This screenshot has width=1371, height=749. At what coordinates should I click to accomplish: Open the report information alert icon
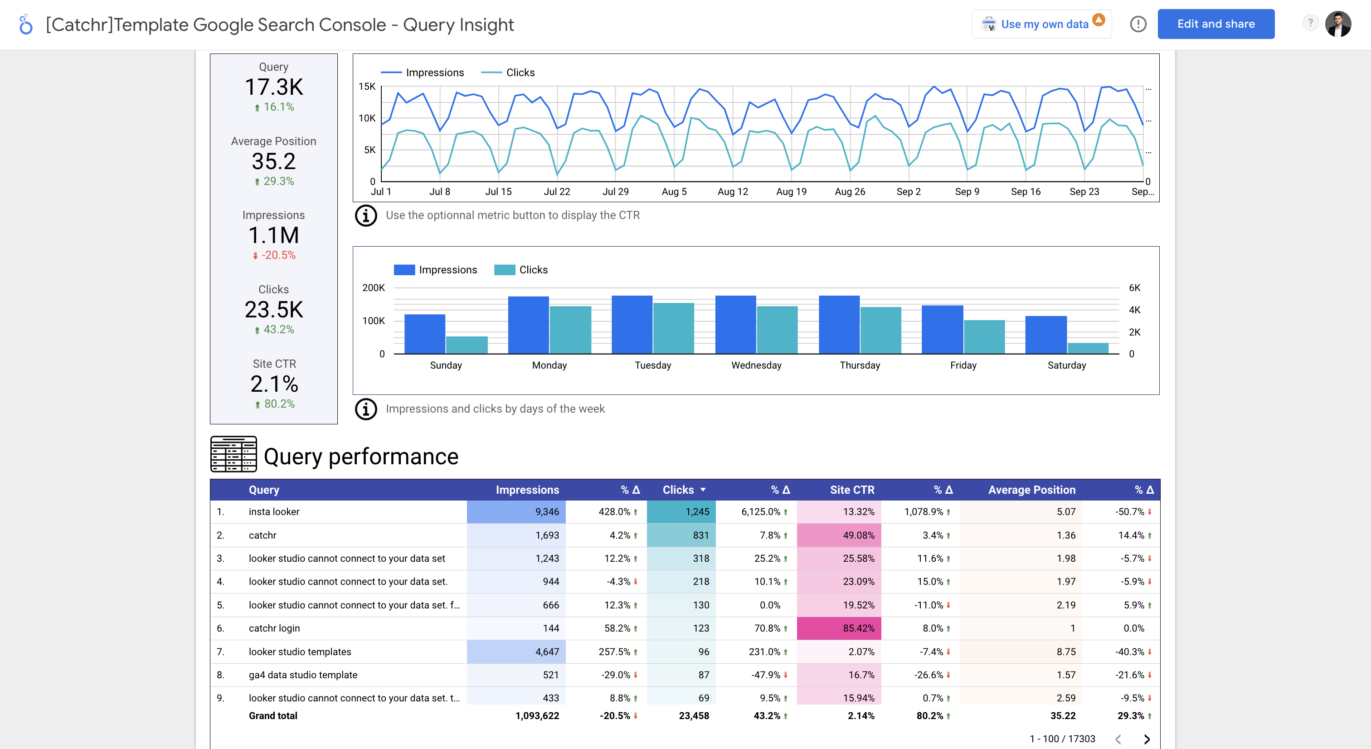[x=1138, y=24]
